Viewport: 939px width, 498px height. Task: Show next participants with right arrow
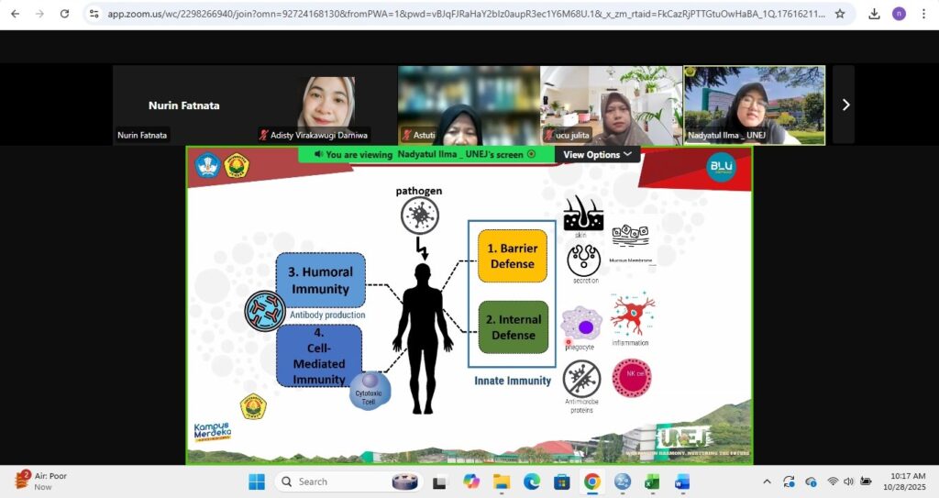tap(845, 105)
